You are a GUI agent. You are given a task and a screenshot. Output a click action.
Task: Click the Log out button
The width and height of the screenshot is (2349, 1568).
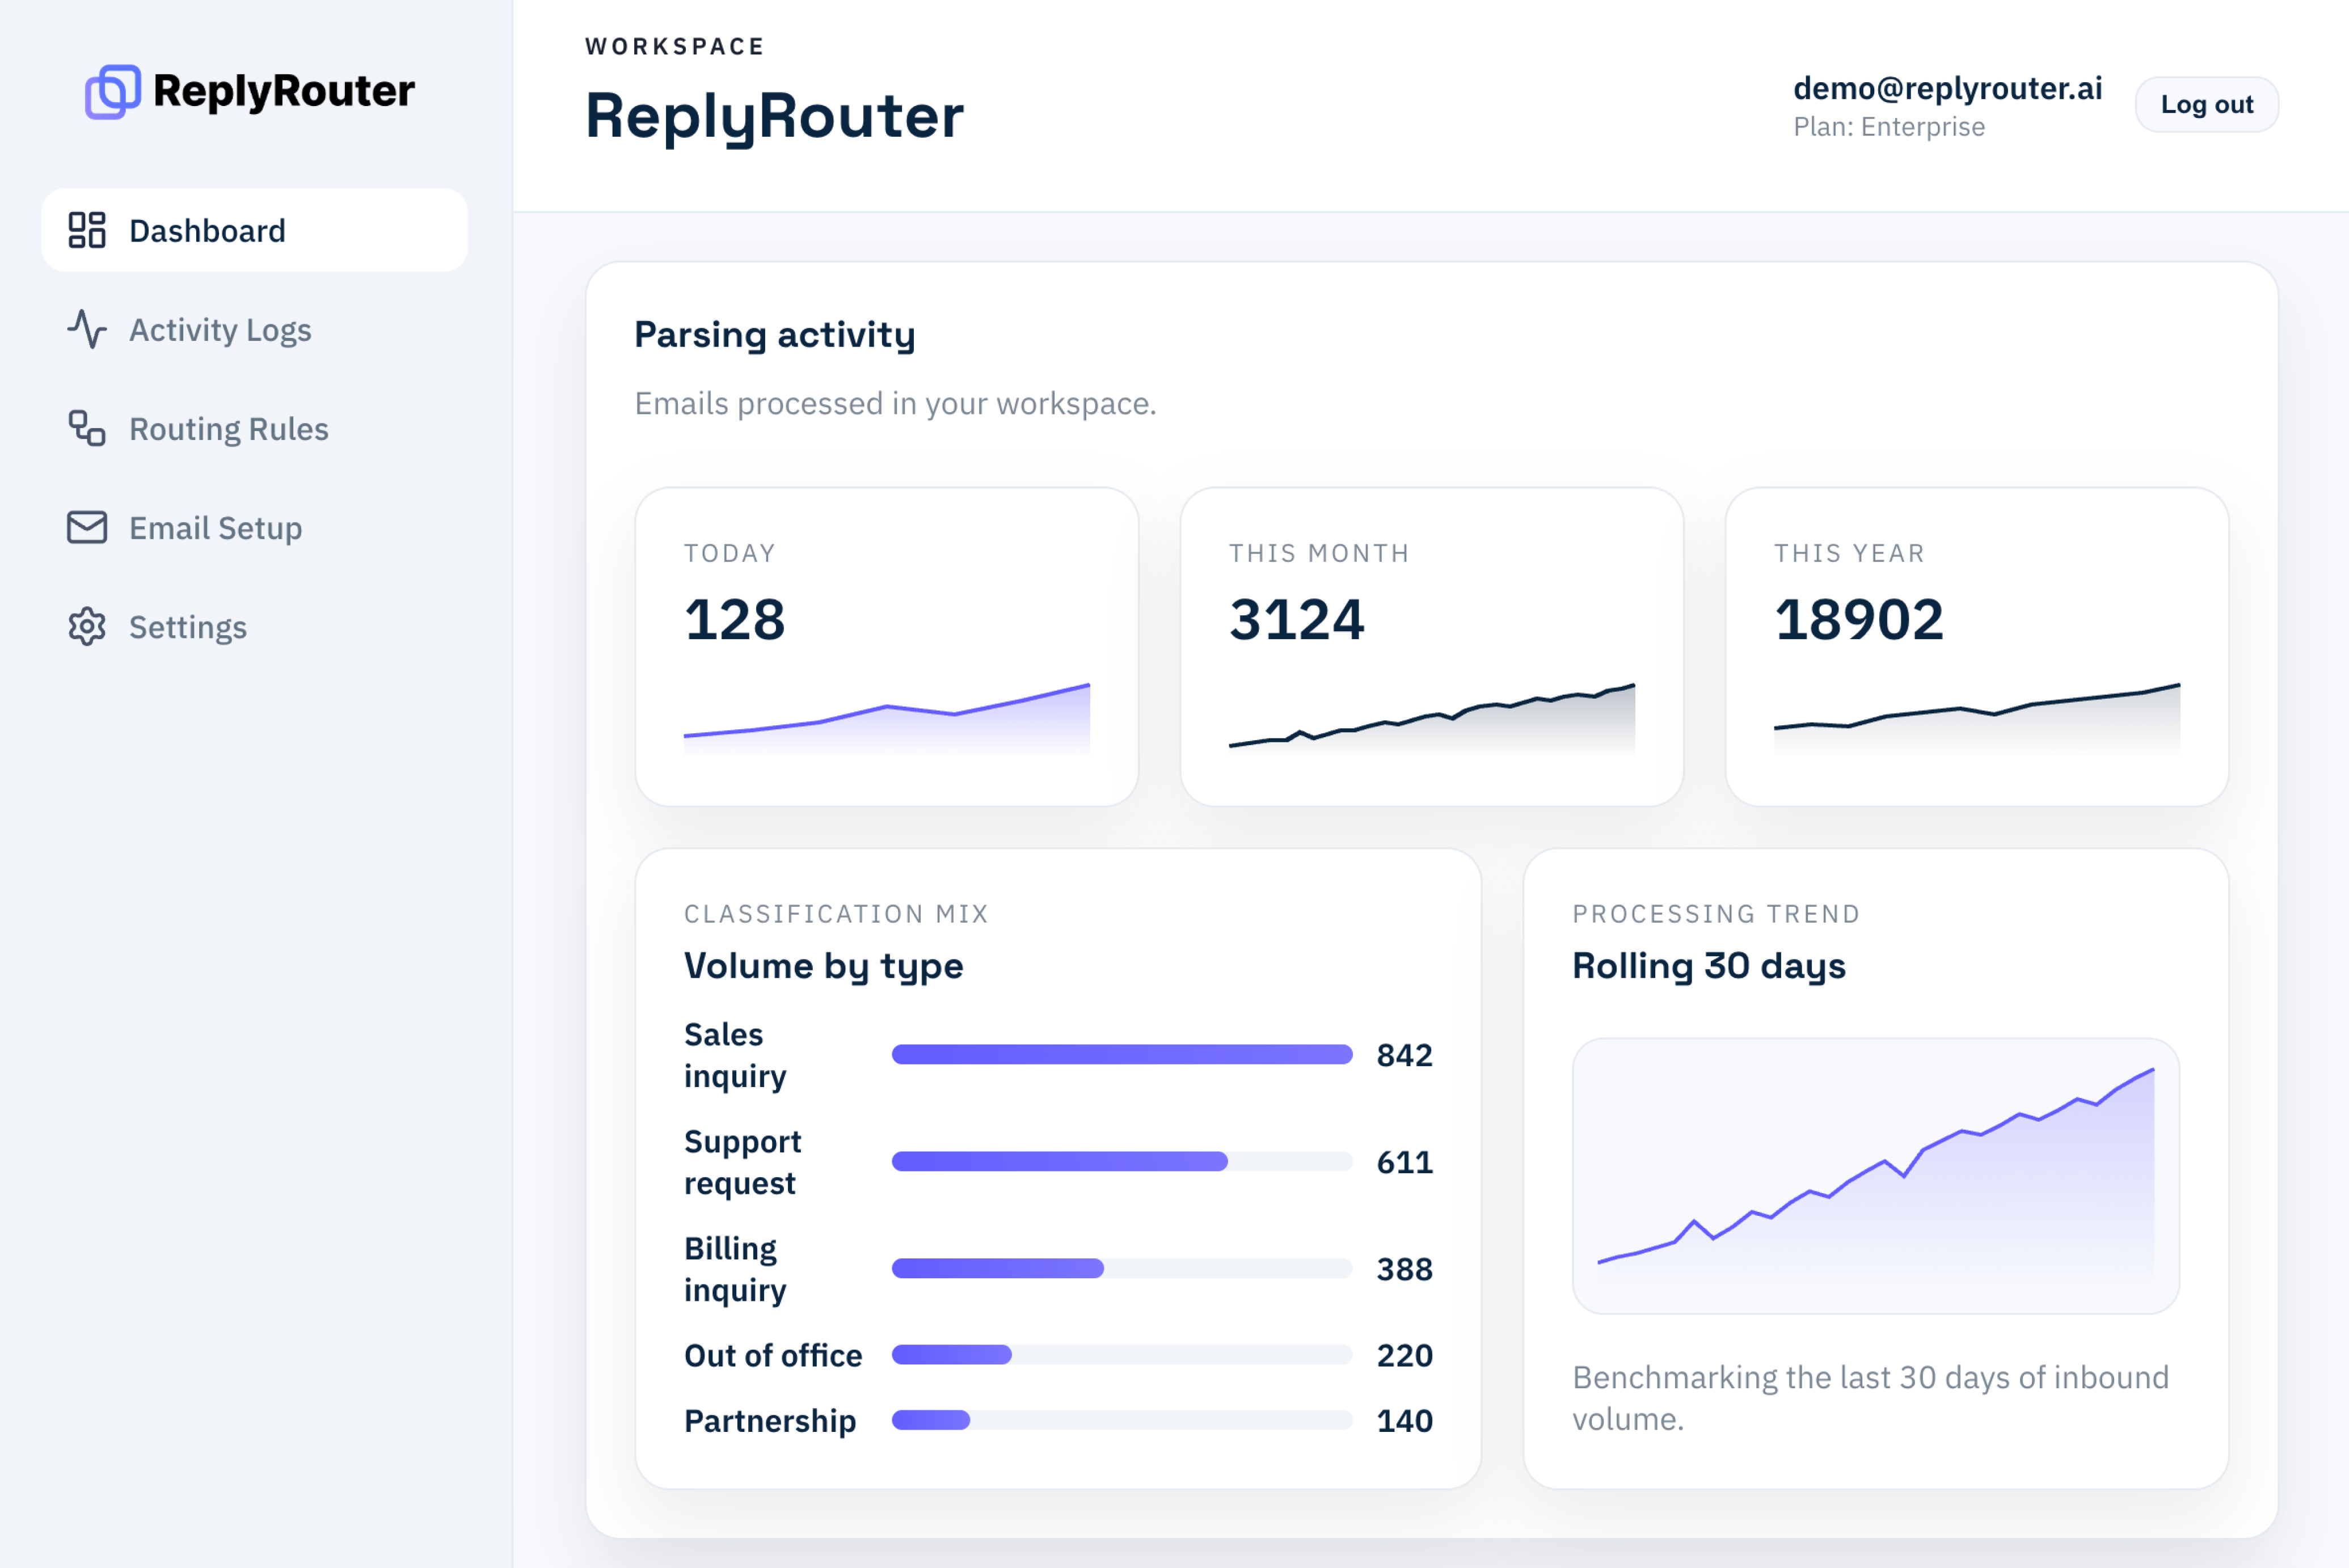2206,103
